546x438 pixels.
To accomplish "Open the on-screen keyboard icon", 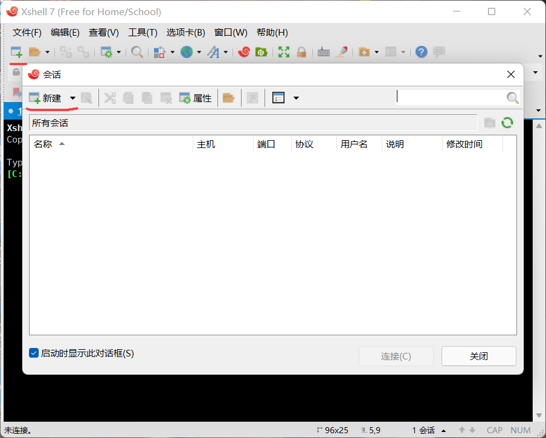I will pyautogui.click(x=323, y=52).
